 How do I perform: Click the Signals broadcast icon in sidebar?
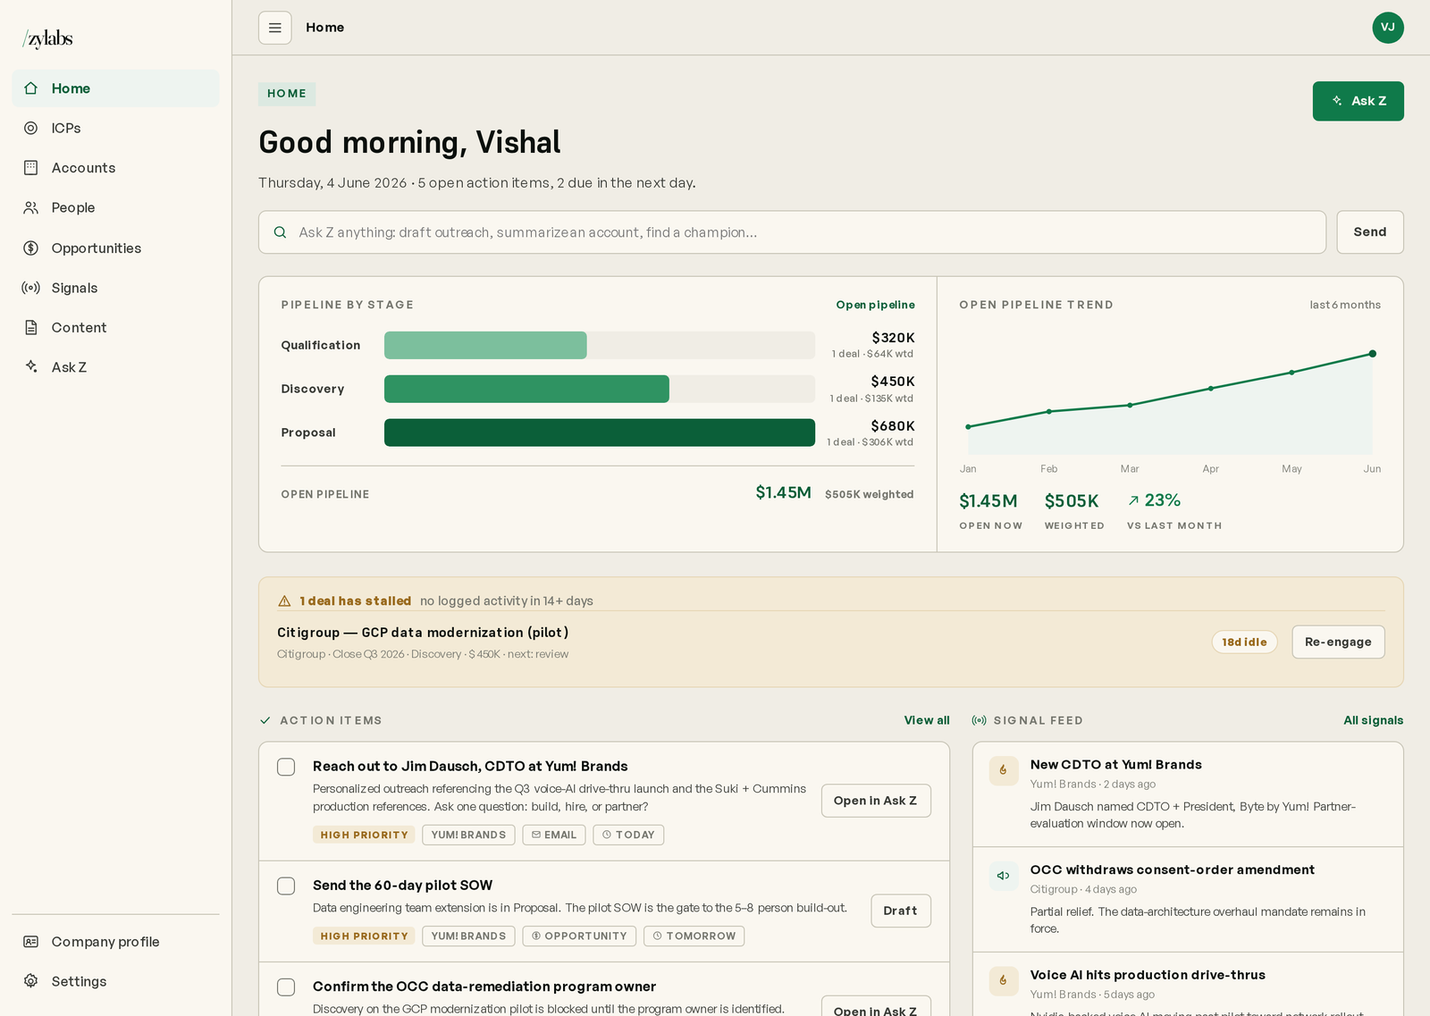(31, 288)
